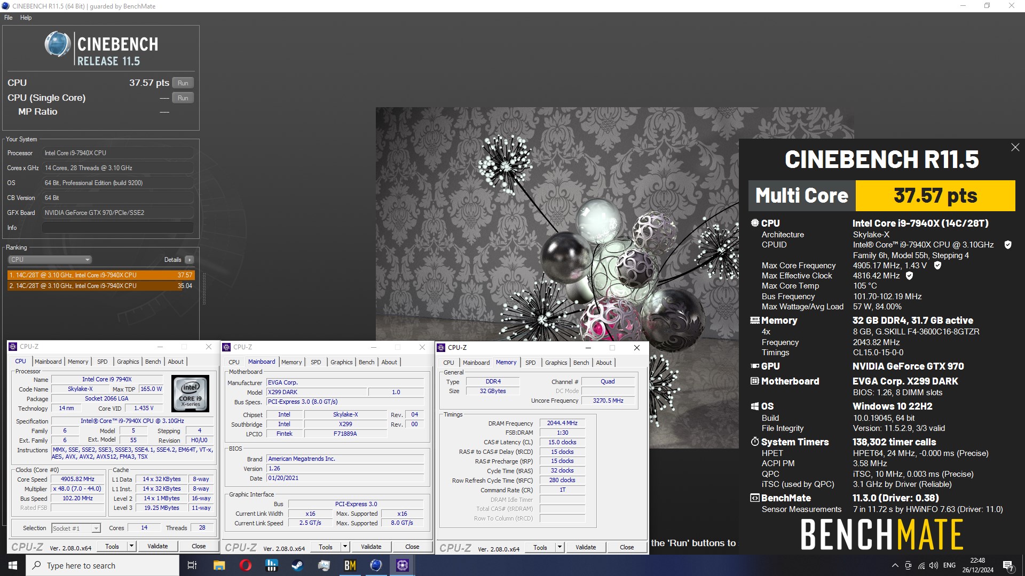Click the CPU-Z title icon of Memory window
The width and height of the screenshot is (1025, 576).
tap(441, 348)
